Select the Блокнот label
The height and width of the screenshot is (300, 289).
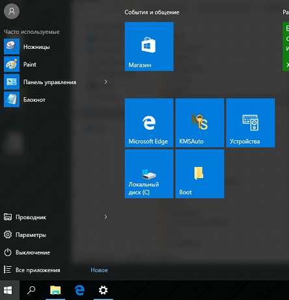[34, 100]
